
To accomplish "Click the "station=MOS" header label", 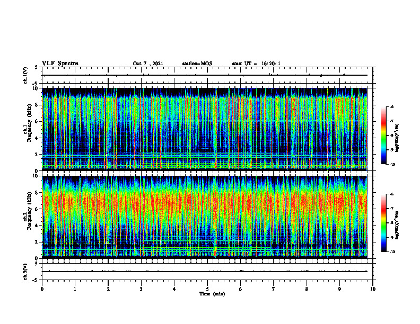I will pos(197,64).
